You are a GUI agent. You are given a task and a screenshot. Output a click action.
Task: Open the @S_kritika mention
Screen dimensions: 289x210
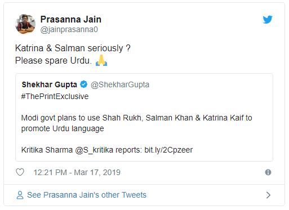94,150
